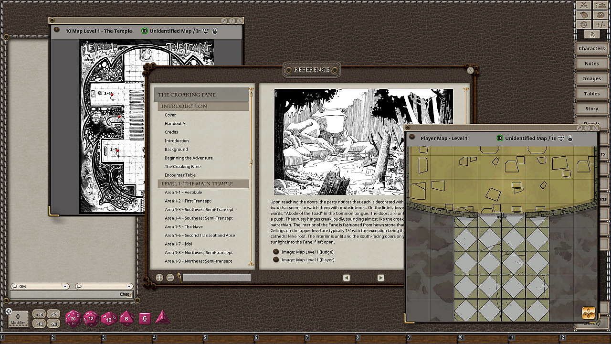Toggle the lock on the Player Map window
611x344 pixels.
(x=570, y=138)
